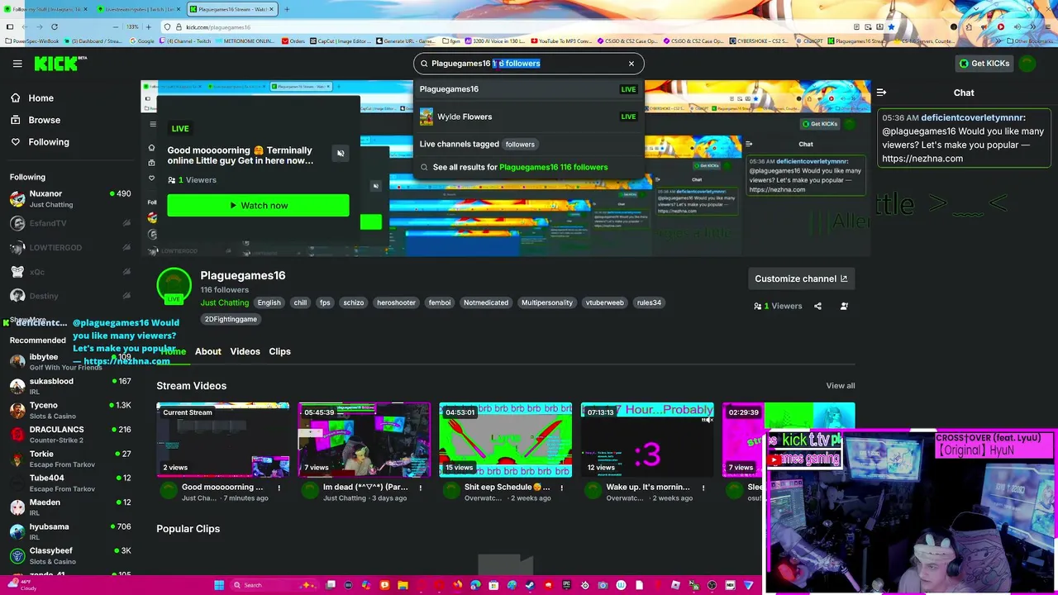Image resolution: width=1058 pixels, height=595 pixels.
Task: Open the Just Chatting category link
Action: tap(224, 303)
